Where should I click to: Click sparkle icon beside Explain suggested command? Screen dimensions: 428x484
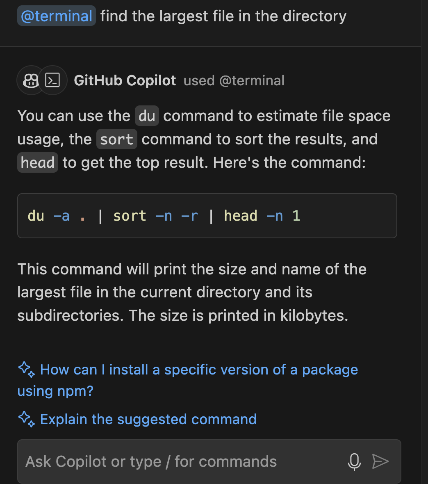(x=27, y=419)
